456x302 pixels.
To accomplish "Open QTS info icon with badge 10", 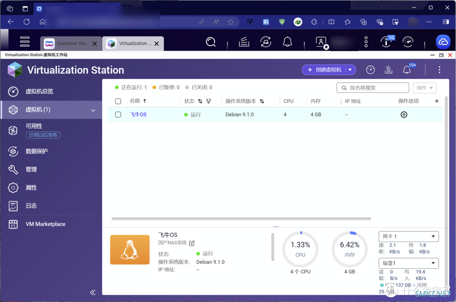I will pyautogui.click(x=387, y=42).
